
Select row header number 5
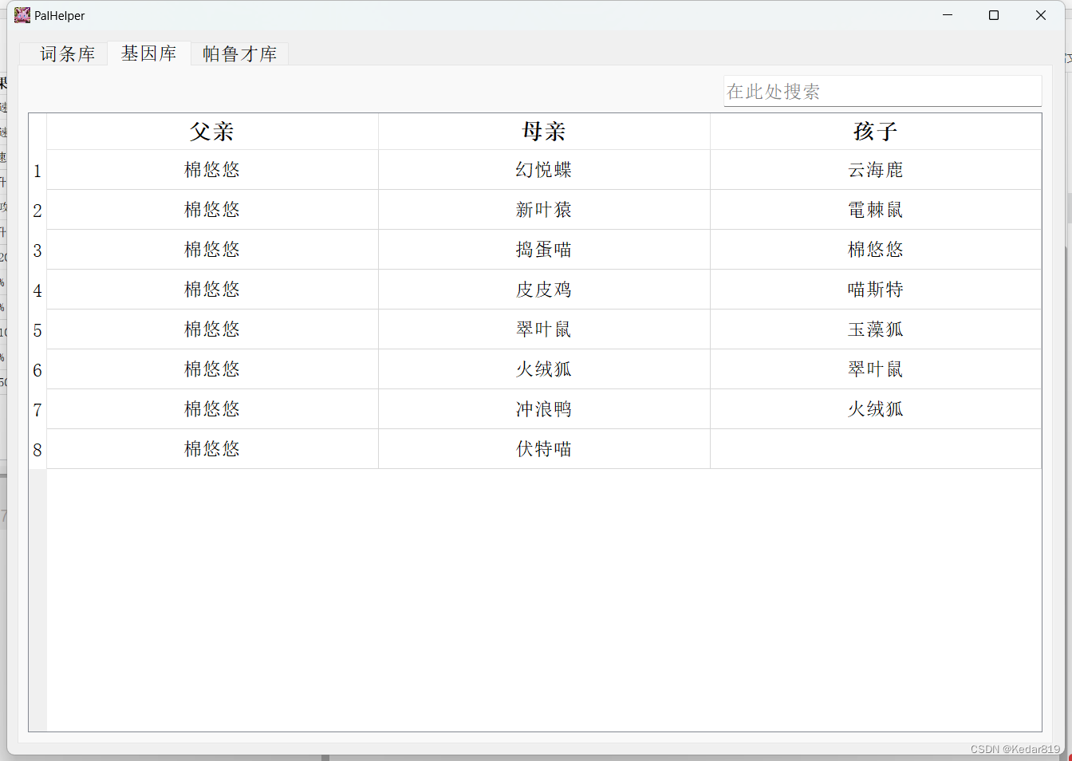(37, 329)
